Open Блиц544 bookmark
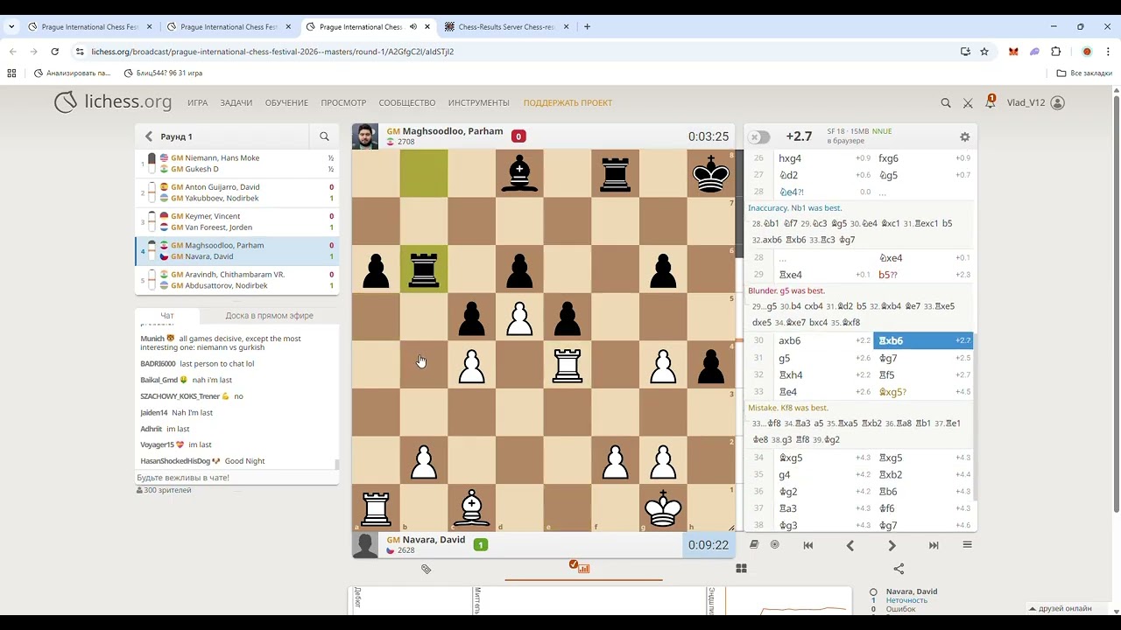The width and height of the screenshot is (1121, 630). pyautogui.click(x=164, y=73)
